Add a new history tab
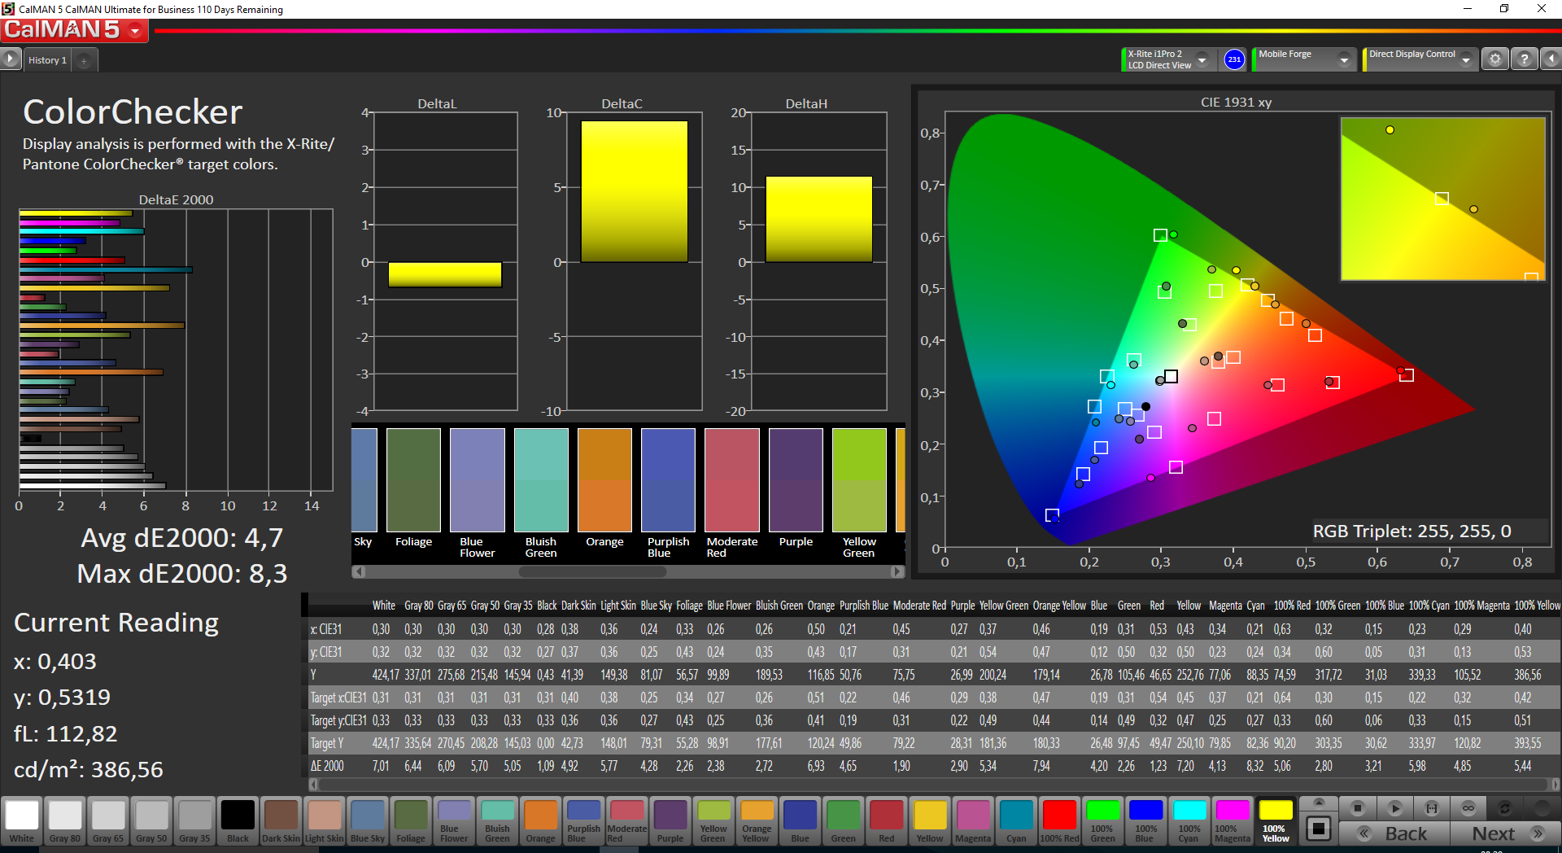 tap(84, 60)
